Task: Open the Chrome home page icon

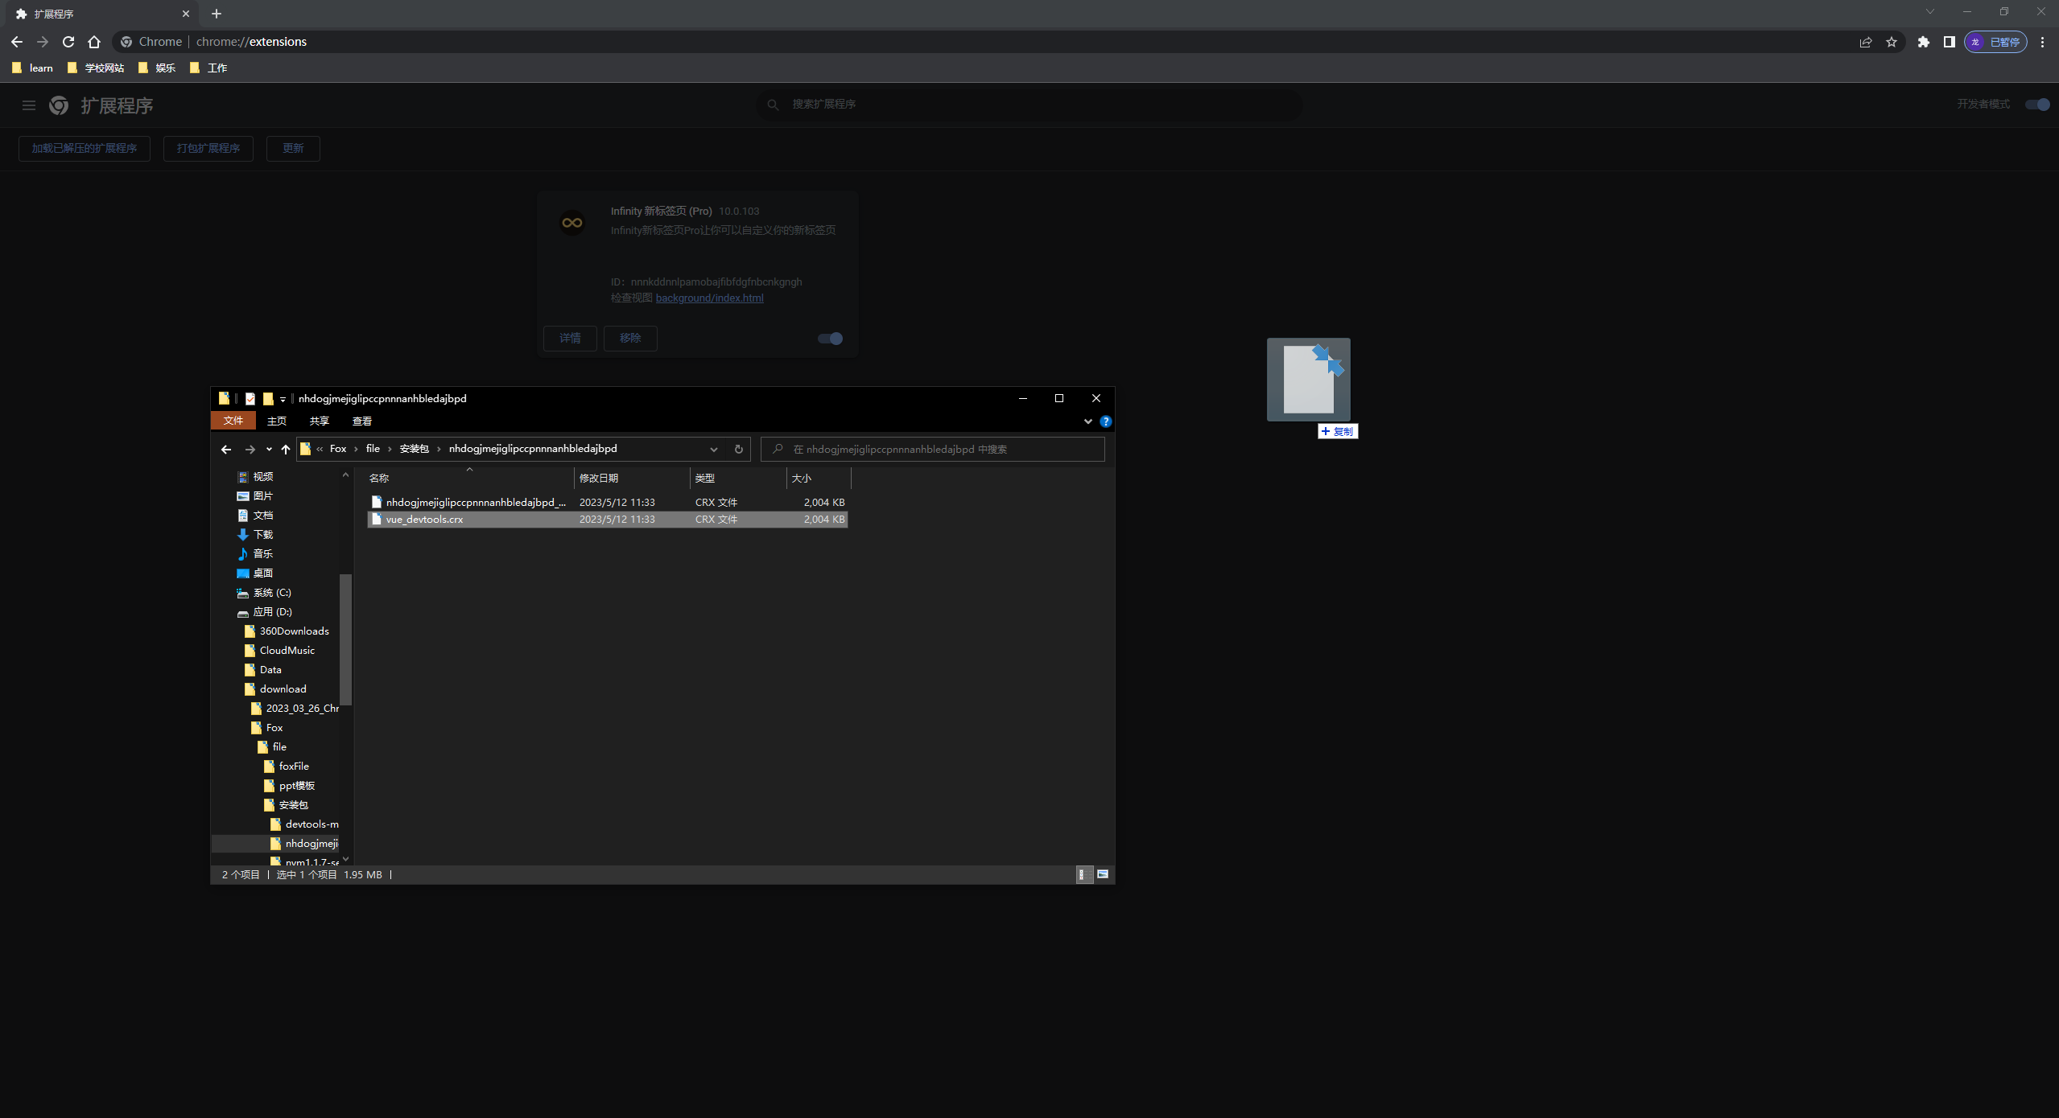Action: click(94, 42)
